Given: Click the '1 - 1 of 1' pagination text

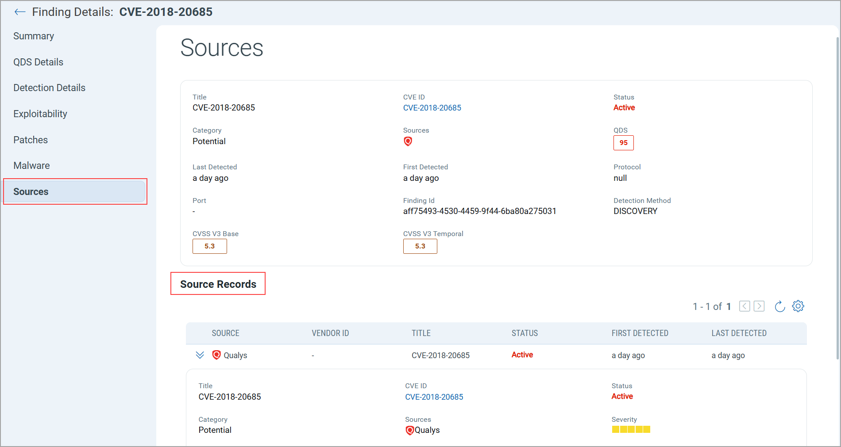Looking at the screenshot, I should click(x=712, y=306).
